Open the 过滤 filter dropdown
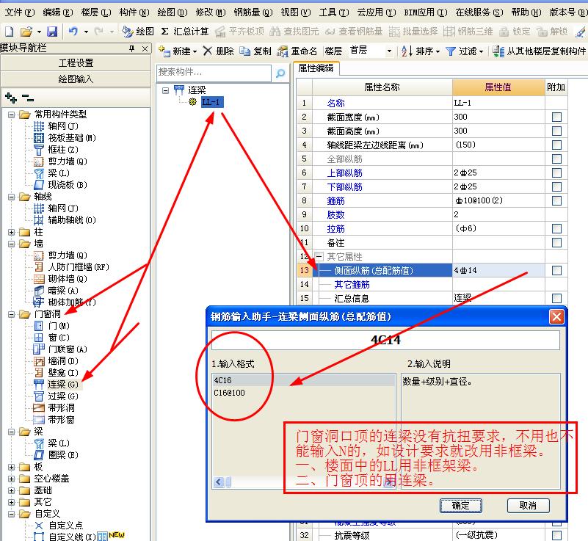Viewport: 588px width, 541px height. [464, 51]
